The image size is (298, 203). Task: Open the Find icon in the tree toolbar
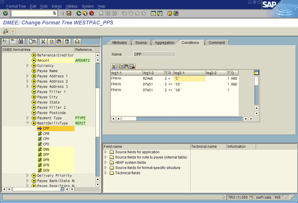point(21,42)
